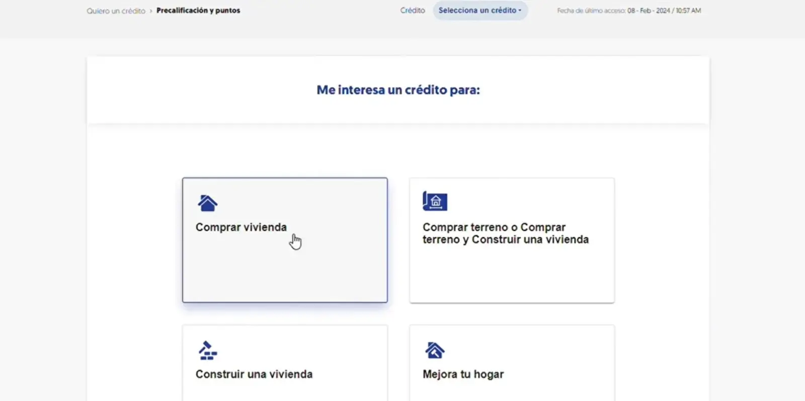805x401 pixels.
Task: Click Precalificación y puntos breadcrumb
Action: coord(198,11)
